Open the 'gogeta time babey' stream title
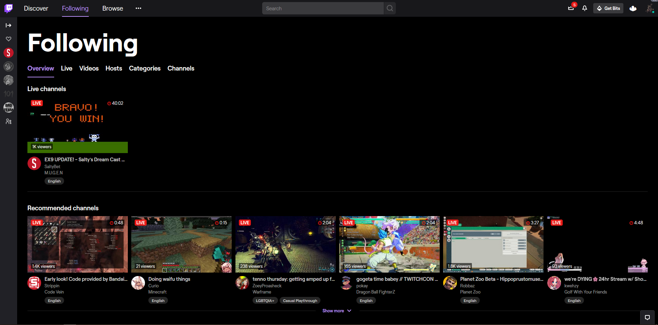Image resolution: width=658 pixels, height=325 pixels. click(x=397, y=279)
